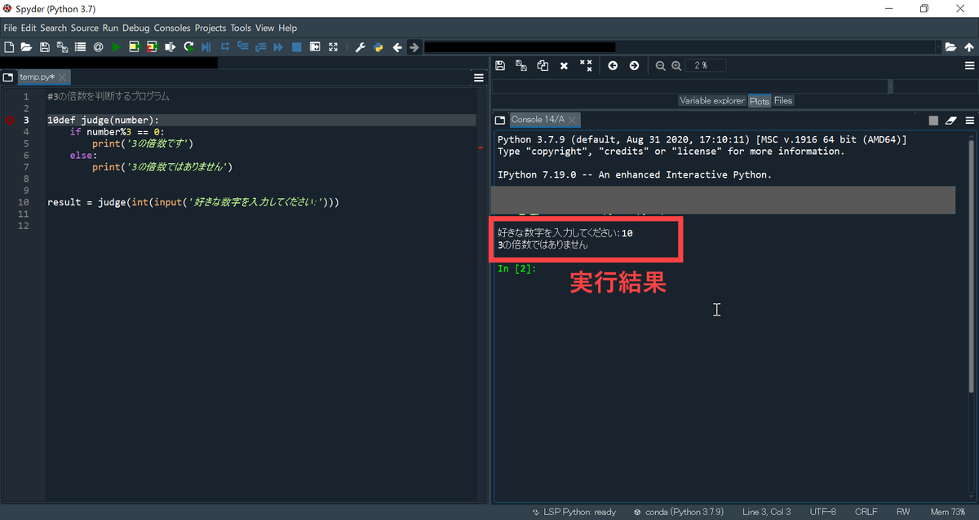Run the current cell
Image resolution: width=979 pixels, height=520 pixels.
(x=134, y=47)
